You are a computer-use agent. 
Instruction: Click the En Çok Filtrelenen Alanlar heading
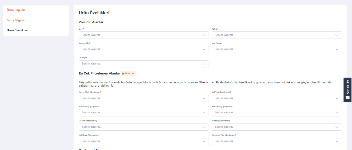(99, 73)
